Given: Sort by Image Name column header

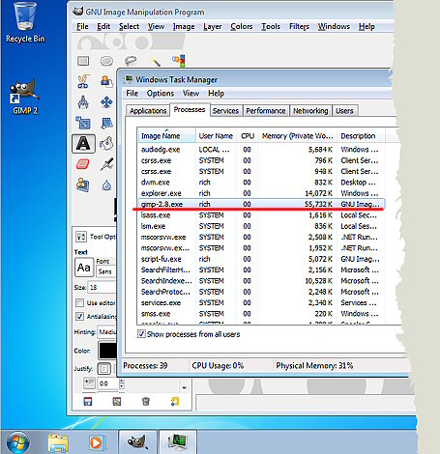Looking at the screenshot, I should click(166, 136).
